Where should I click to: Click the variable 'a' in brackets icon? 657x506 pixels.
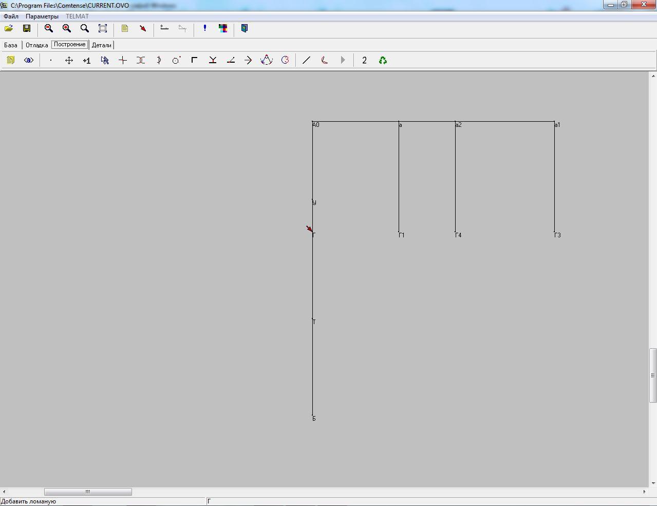(29, 60)
